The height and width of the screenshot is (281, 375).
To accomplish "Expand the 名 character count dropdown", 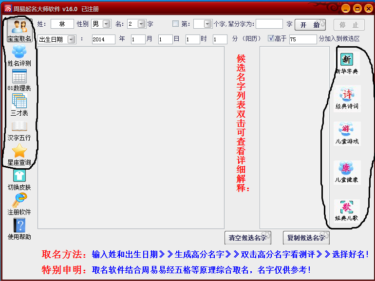I will (x=141, y=24).
